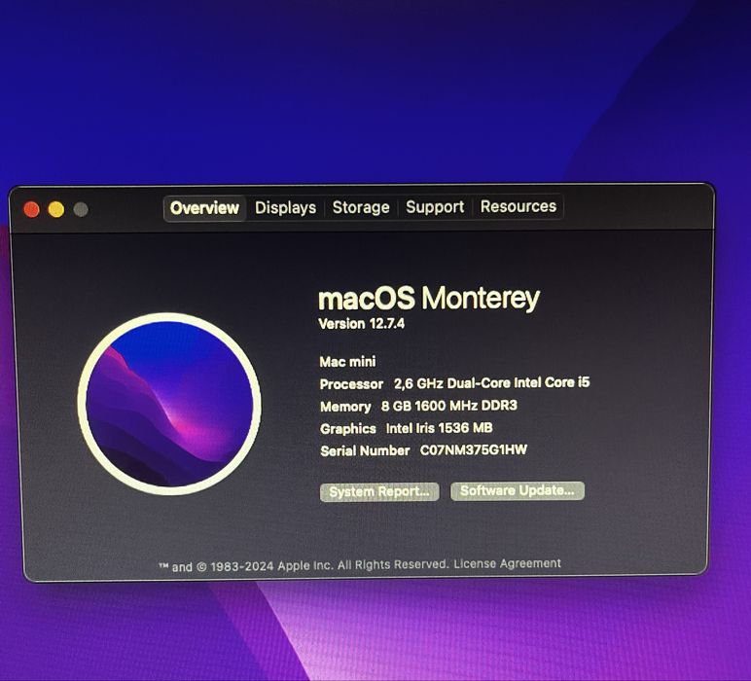Click the Apple copyright 1983-2024 text
The height and width of the screenshot is (681, 751).
(305, 565)
